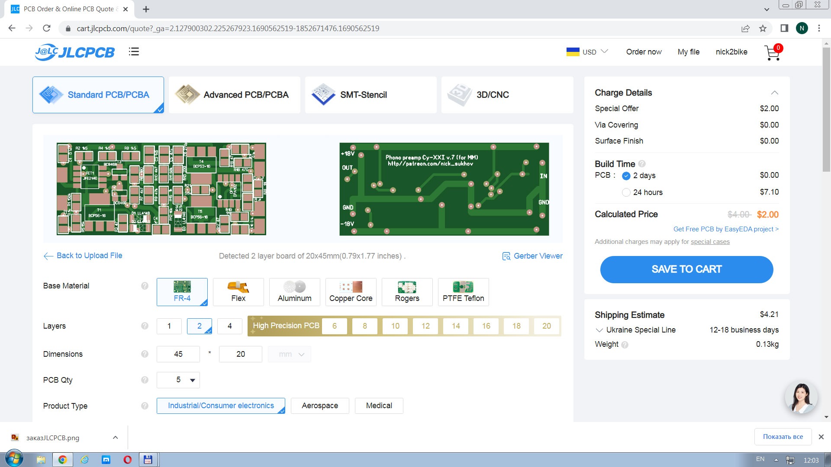Expand Ukraine Special Line shipping options
Screen dimensions: 831x467
(599, 330)
